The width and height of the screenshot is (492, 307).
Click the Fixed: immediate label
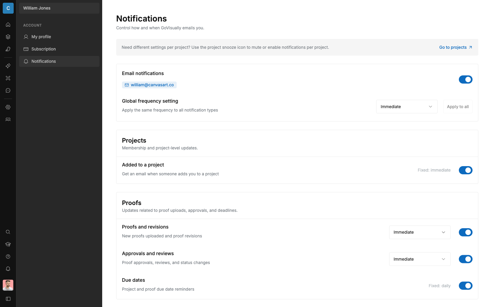434,170
